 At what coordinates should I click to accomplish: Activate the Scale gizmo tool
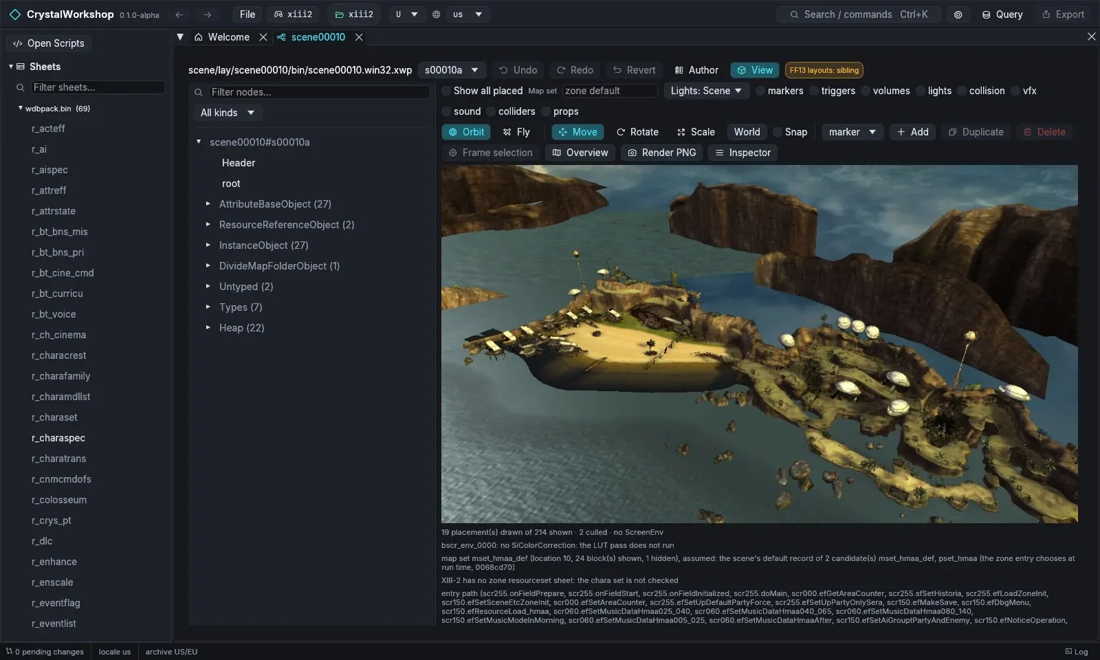click(x=696, y=132)
